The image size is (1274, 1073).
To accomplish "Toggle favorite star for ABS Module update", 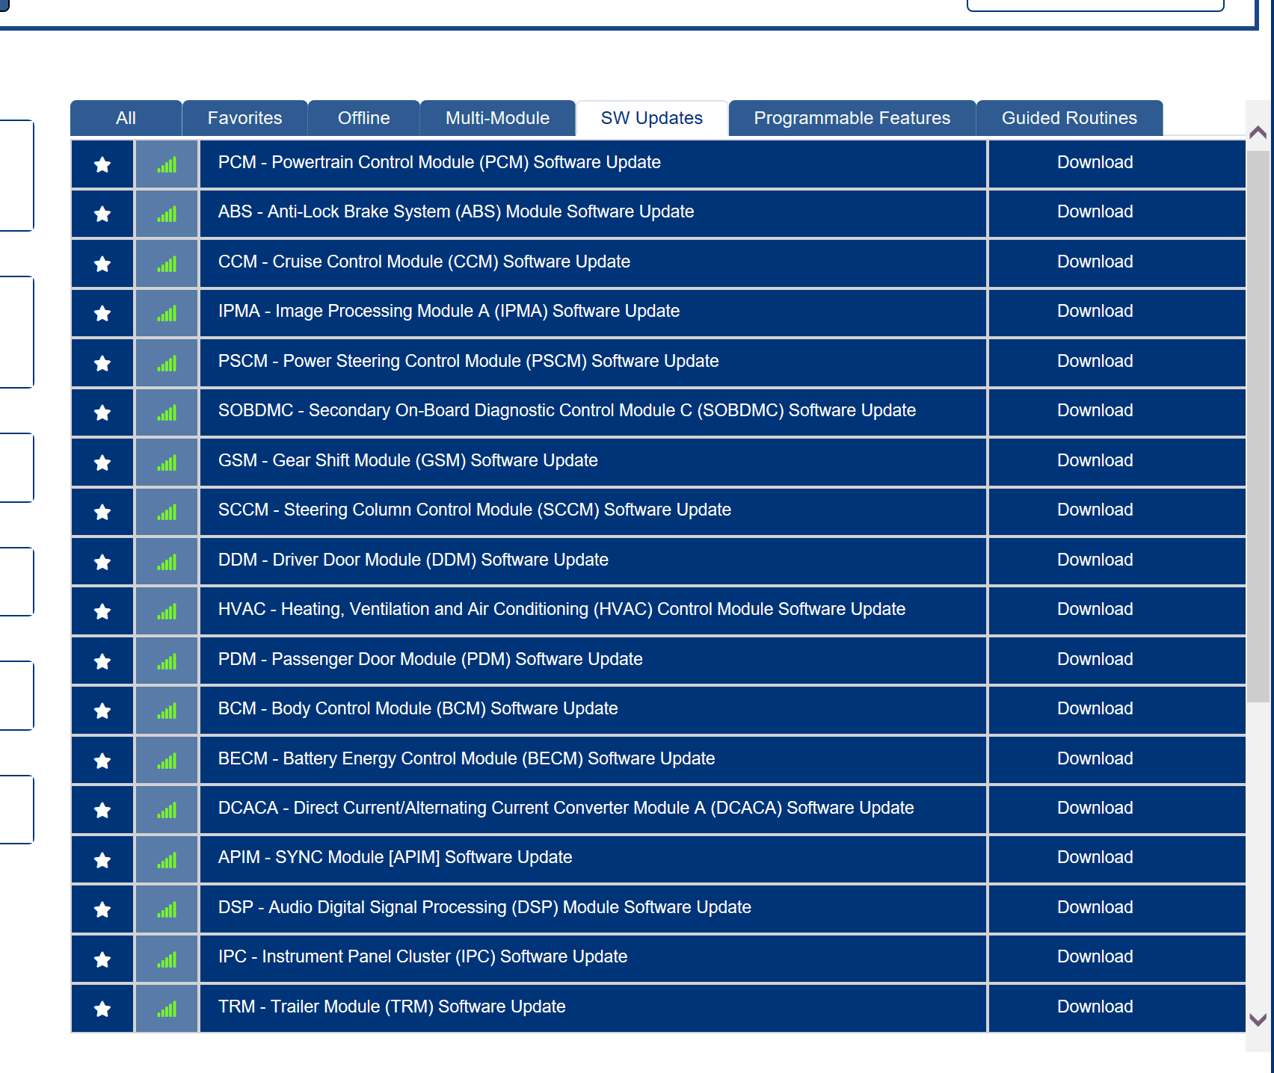I will (x=102, y=214).
